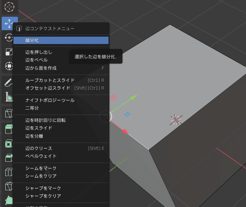Viewport: 246px width, 207px height.
Task: Choose 辺から面を作成 menu entry
Action: [61, 68]
